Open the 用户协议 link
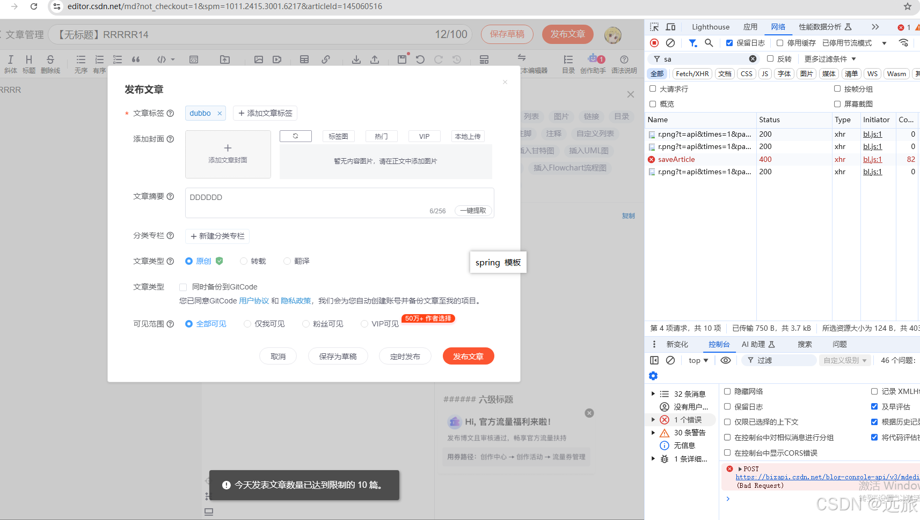Viewport: 920px width, 520px height. click(x=254, y=301)
